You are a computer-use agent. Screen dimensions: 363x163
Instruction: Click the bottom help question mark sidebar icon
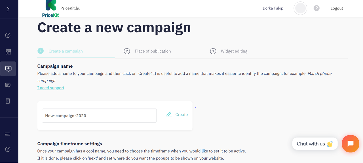[x=8, y=149]
